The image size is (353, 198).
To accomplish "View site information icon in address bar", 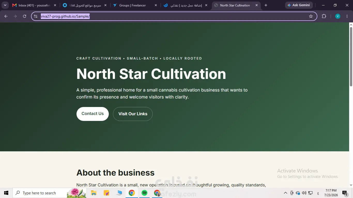I will pyautogui.click(x=36, y=16).
